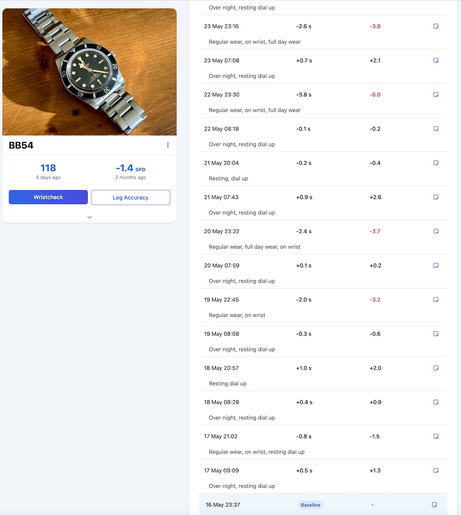Image resolution: width=461 pixels, height=515 pixels.
Task: Open the BB54 watch photo
Action: pos(89,72)
